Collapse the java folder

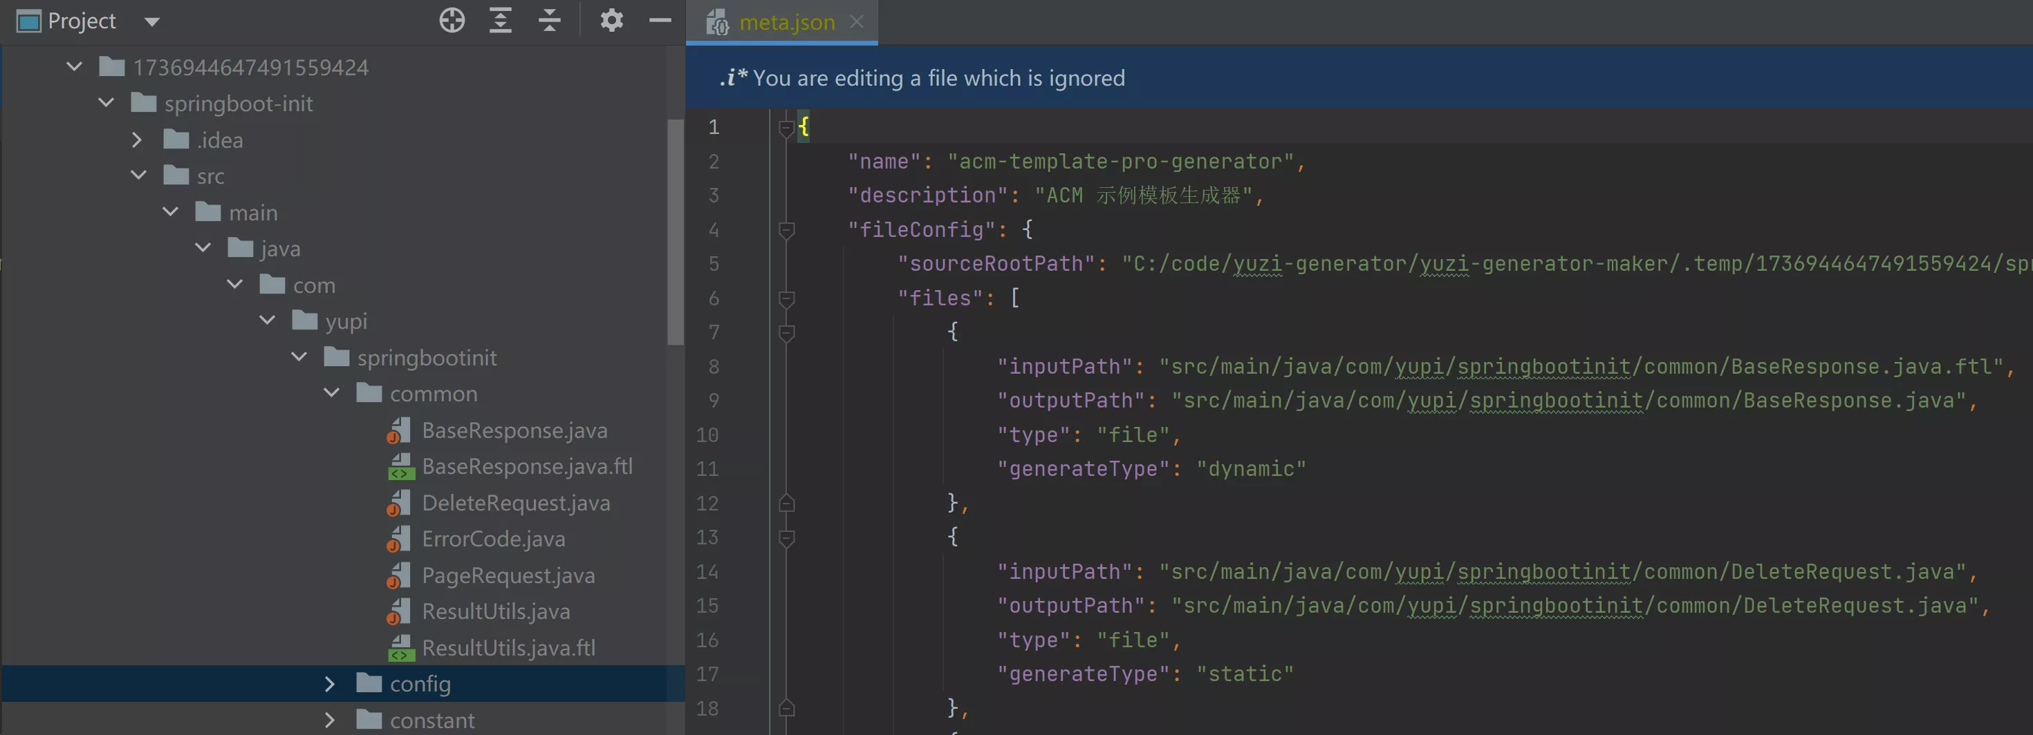click(203, 247)
